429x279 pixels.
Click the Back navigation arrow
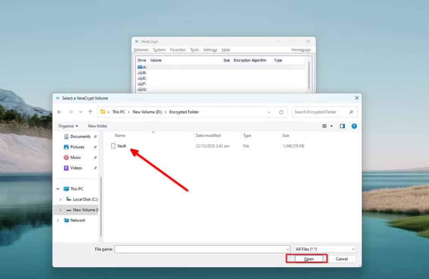pyautogui.click(x=59, y=112)
